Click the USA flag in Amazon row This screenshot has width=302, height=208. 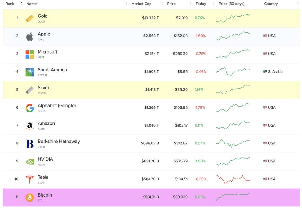265,125
